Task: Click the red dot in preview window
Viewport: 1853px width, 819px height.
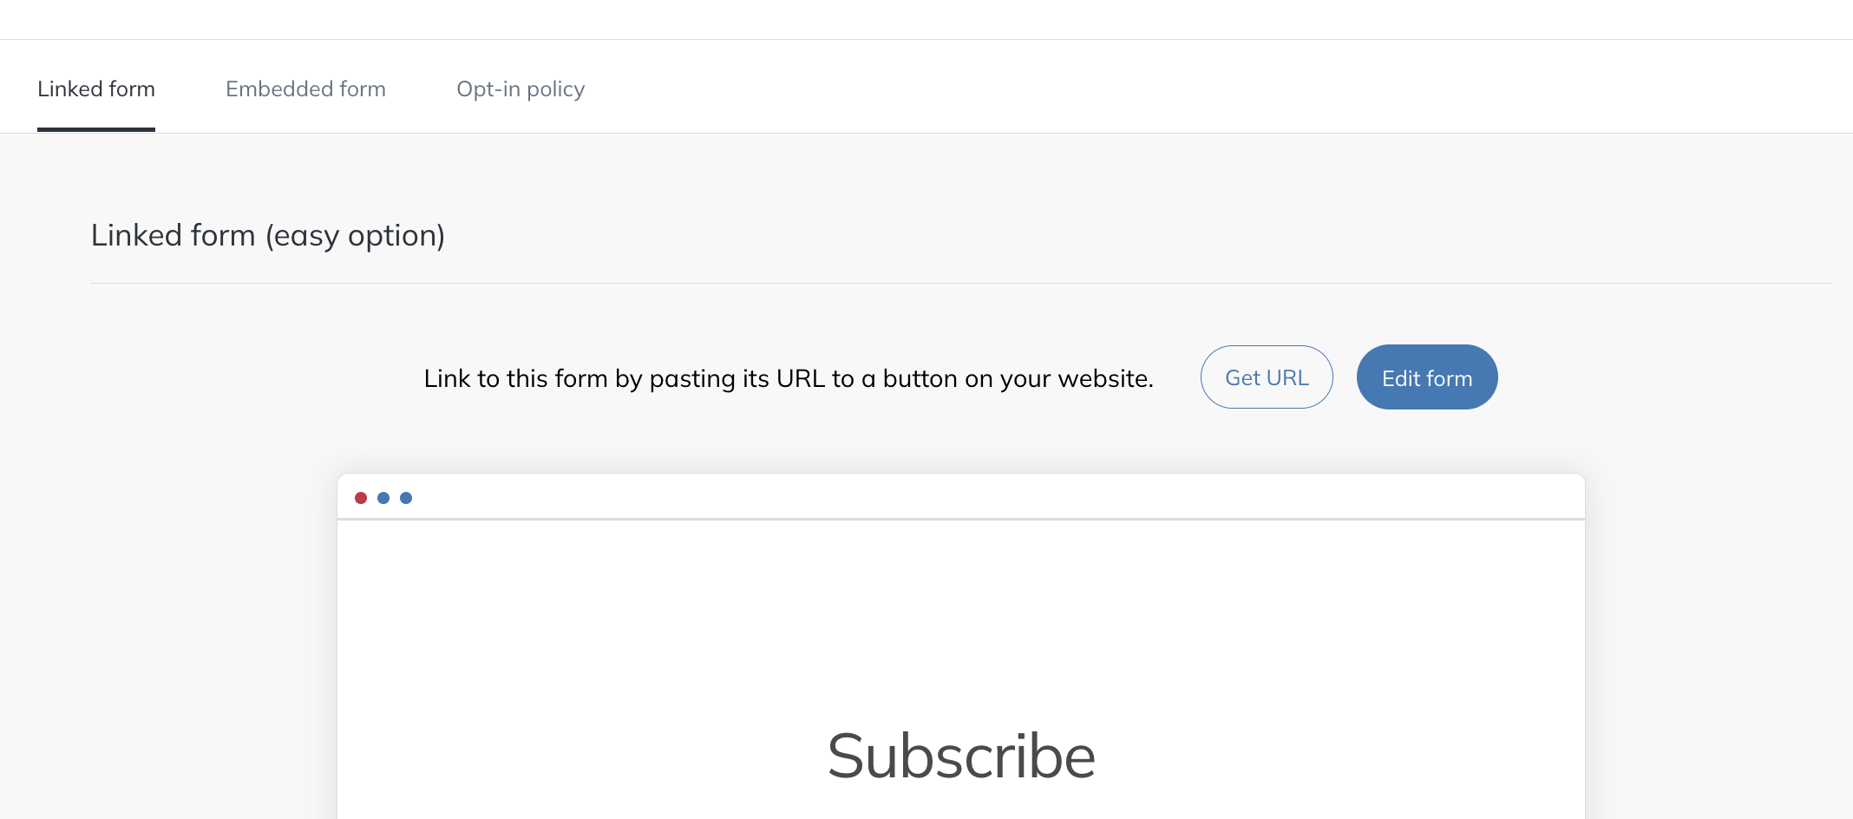Action: (361, 498)
